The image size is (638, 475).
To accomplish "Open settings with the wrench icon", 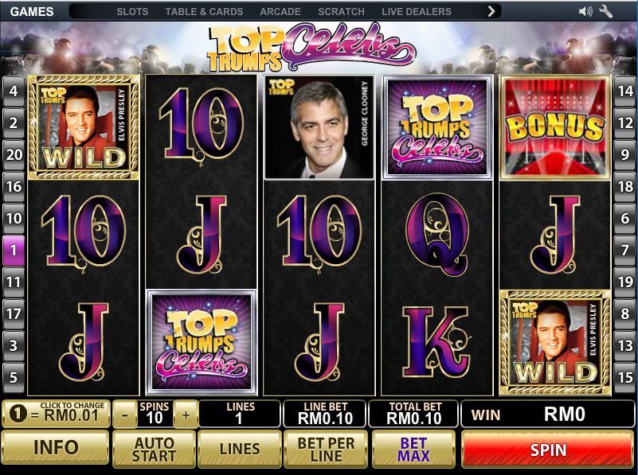I will (x=606, y=11).
